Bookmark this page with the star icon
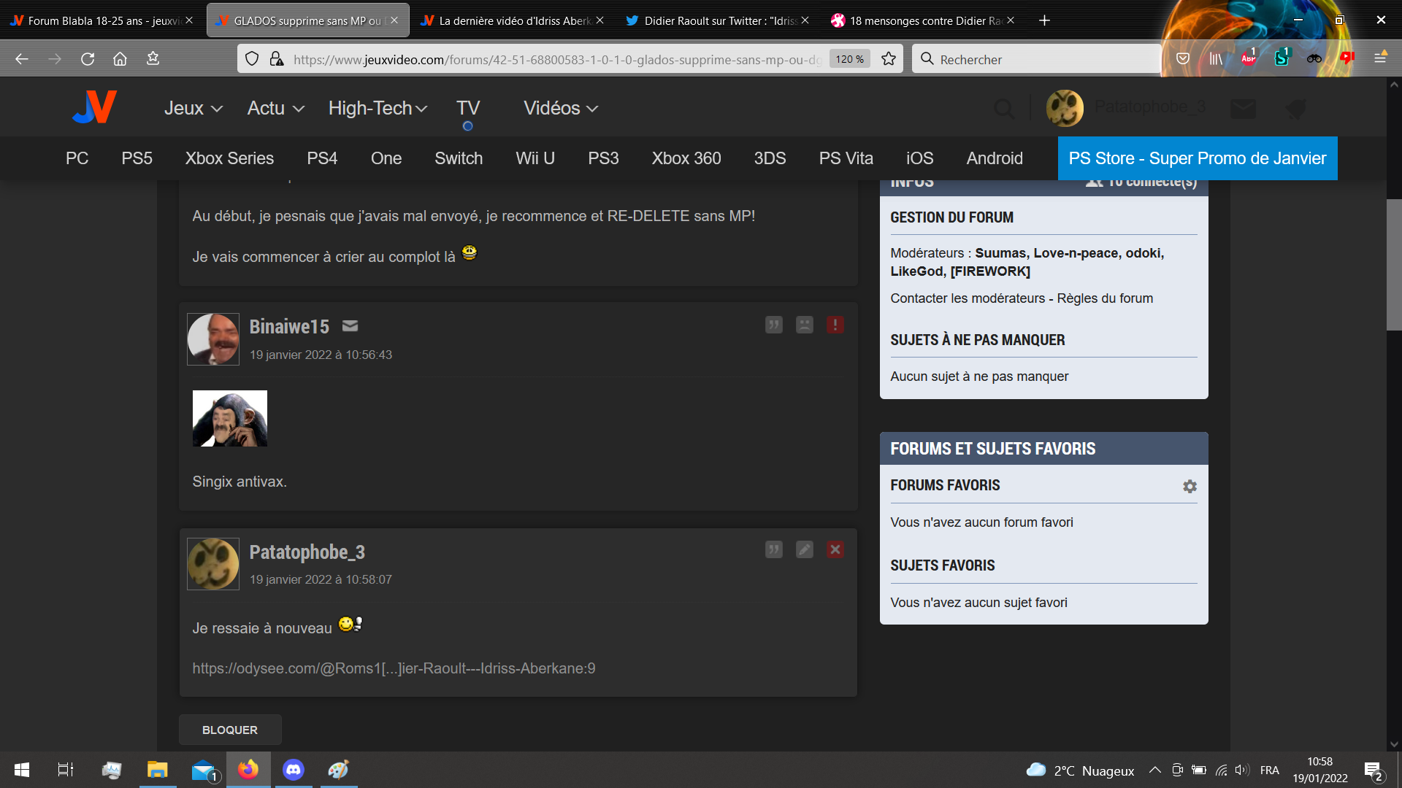Screen dimensions: 1402x788 pos(888,59)
